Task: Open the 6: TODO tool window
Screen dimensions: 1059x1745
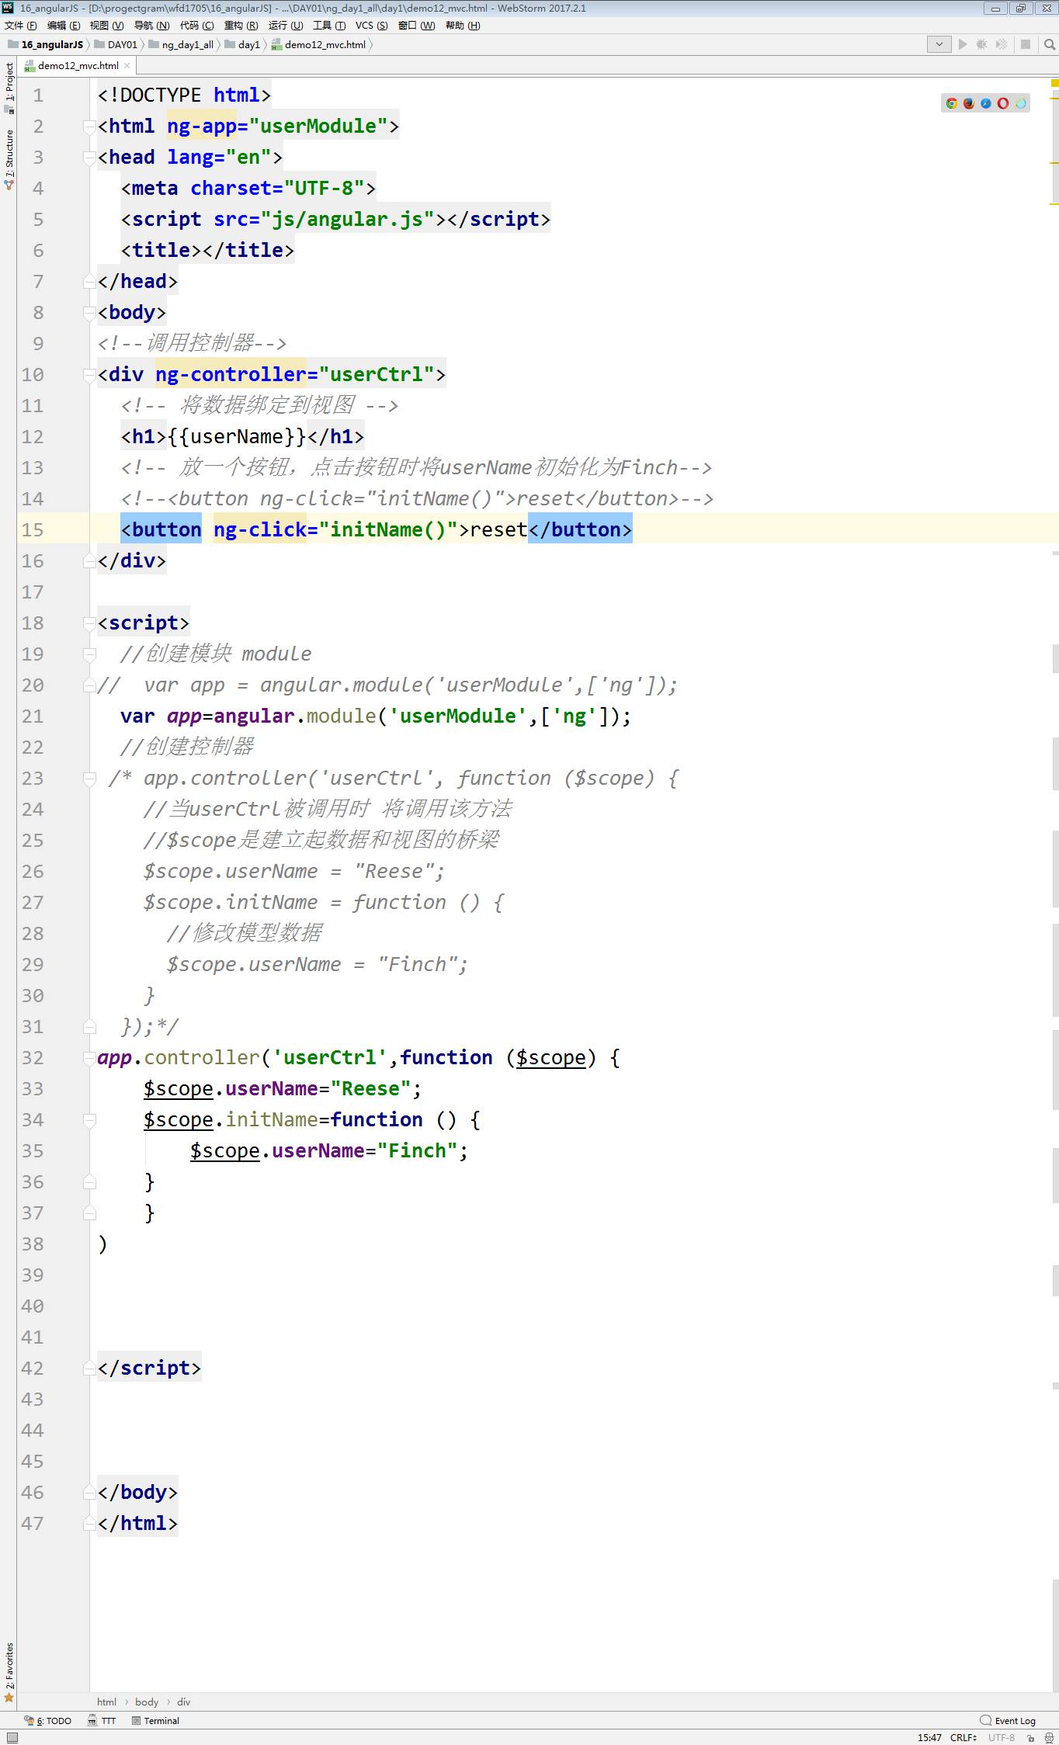Action: tap(48, 1720)
